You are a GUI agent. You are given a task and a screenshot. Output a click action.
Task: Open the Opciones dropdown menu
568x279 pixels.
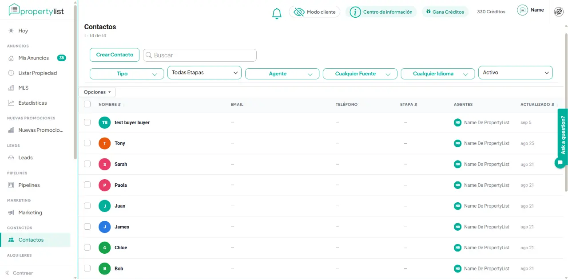pos(97,92)
